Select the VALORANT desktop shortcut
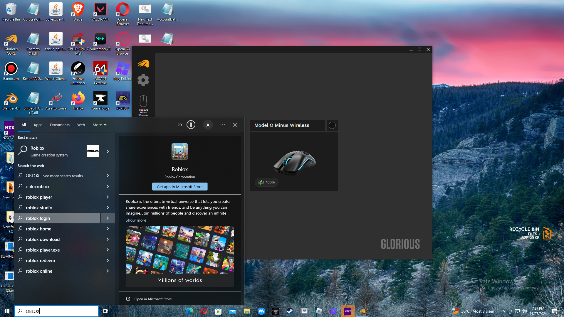Viewport: 564px width, 317px height. (100, 12)
